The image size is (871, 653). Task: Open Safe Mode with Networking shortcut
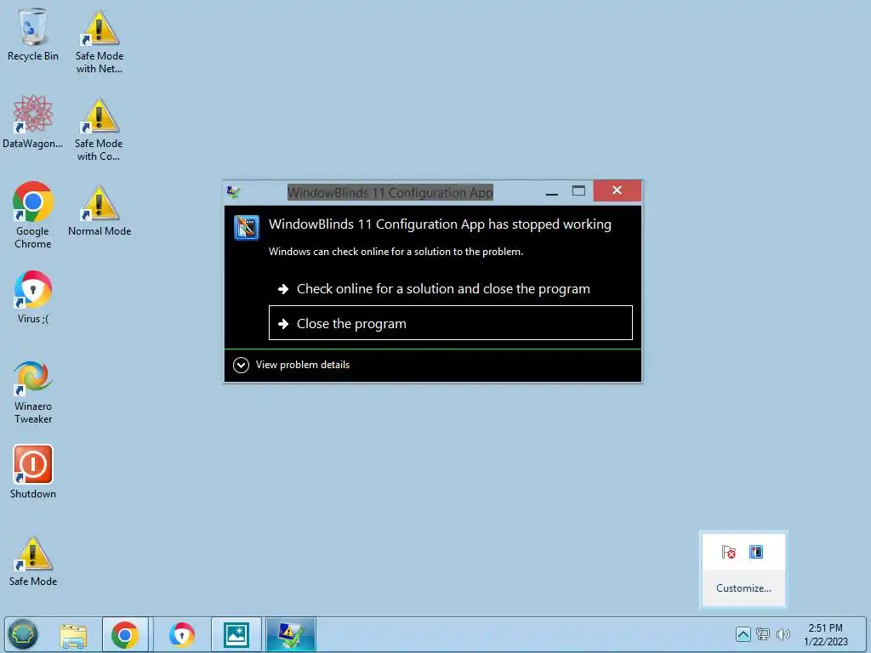100,42
